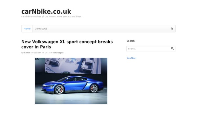The width and height of the screenshot is (197, 131).
Task: Click the site tagline under the title
Action: 52,17
